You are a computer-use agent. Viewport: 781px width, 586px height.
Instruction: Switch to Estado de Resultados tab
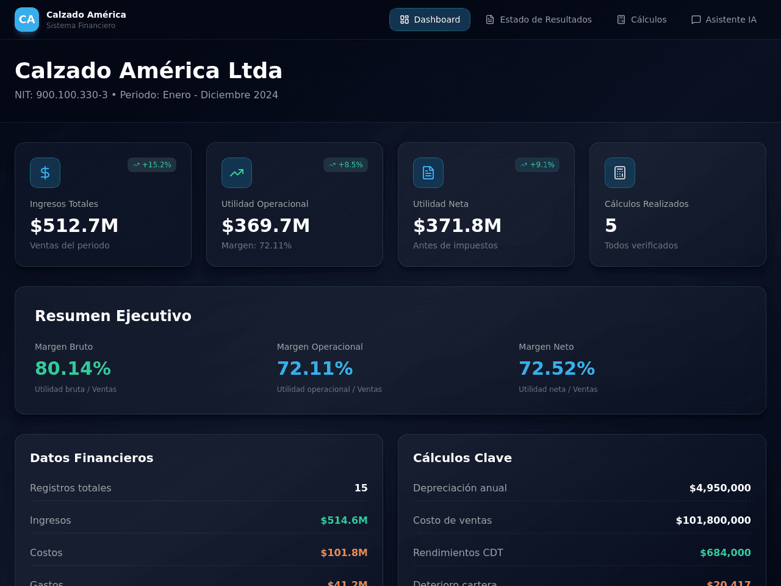(x=539, y=20)
